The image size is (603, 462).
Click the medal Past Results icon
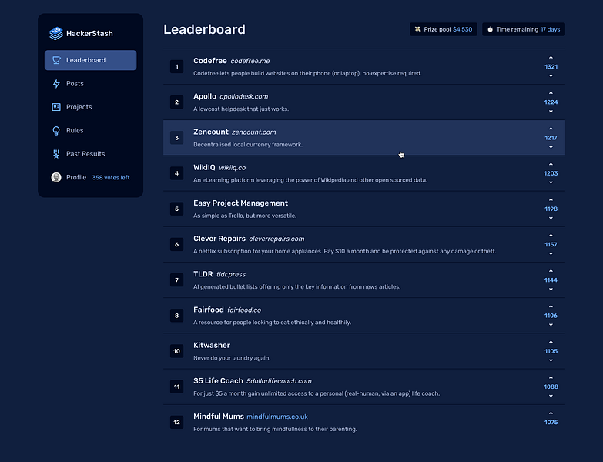point(56,154)
